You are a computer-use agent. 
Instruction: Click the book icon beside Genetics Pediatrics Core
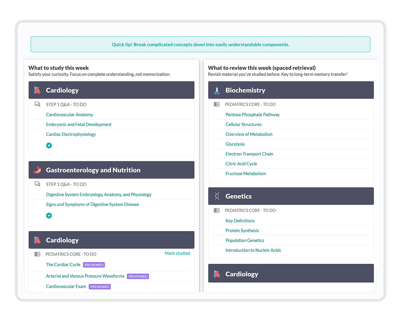click(x=217, y=210)
